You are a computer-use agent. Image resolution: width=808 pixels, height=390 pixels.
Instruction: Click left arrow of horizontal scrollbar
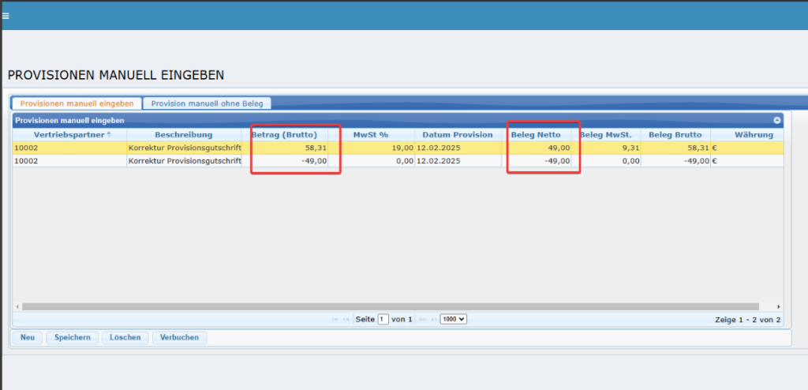(17, 306)
